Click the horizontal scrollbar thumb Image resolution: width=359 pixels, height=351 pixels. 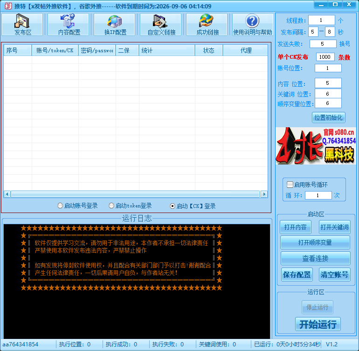(135, 194)
